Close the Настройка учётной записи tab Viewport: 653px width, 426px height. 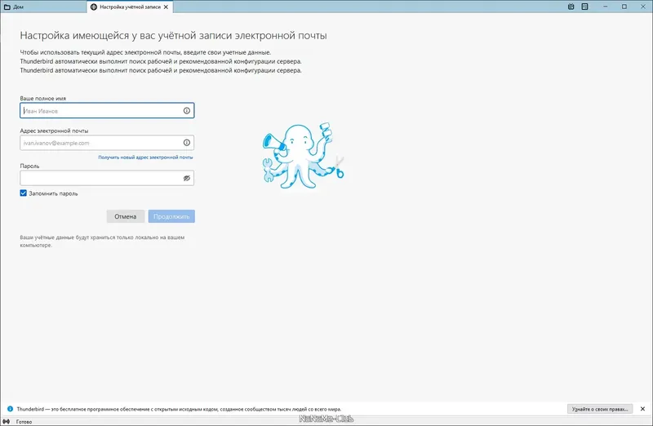click(166, 7)
